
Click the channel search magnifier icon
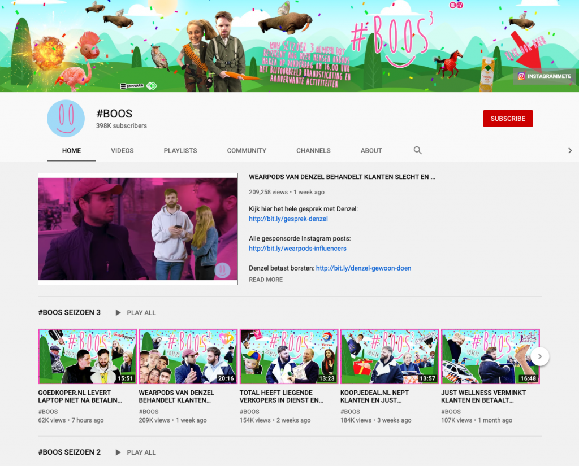(418, 150)
